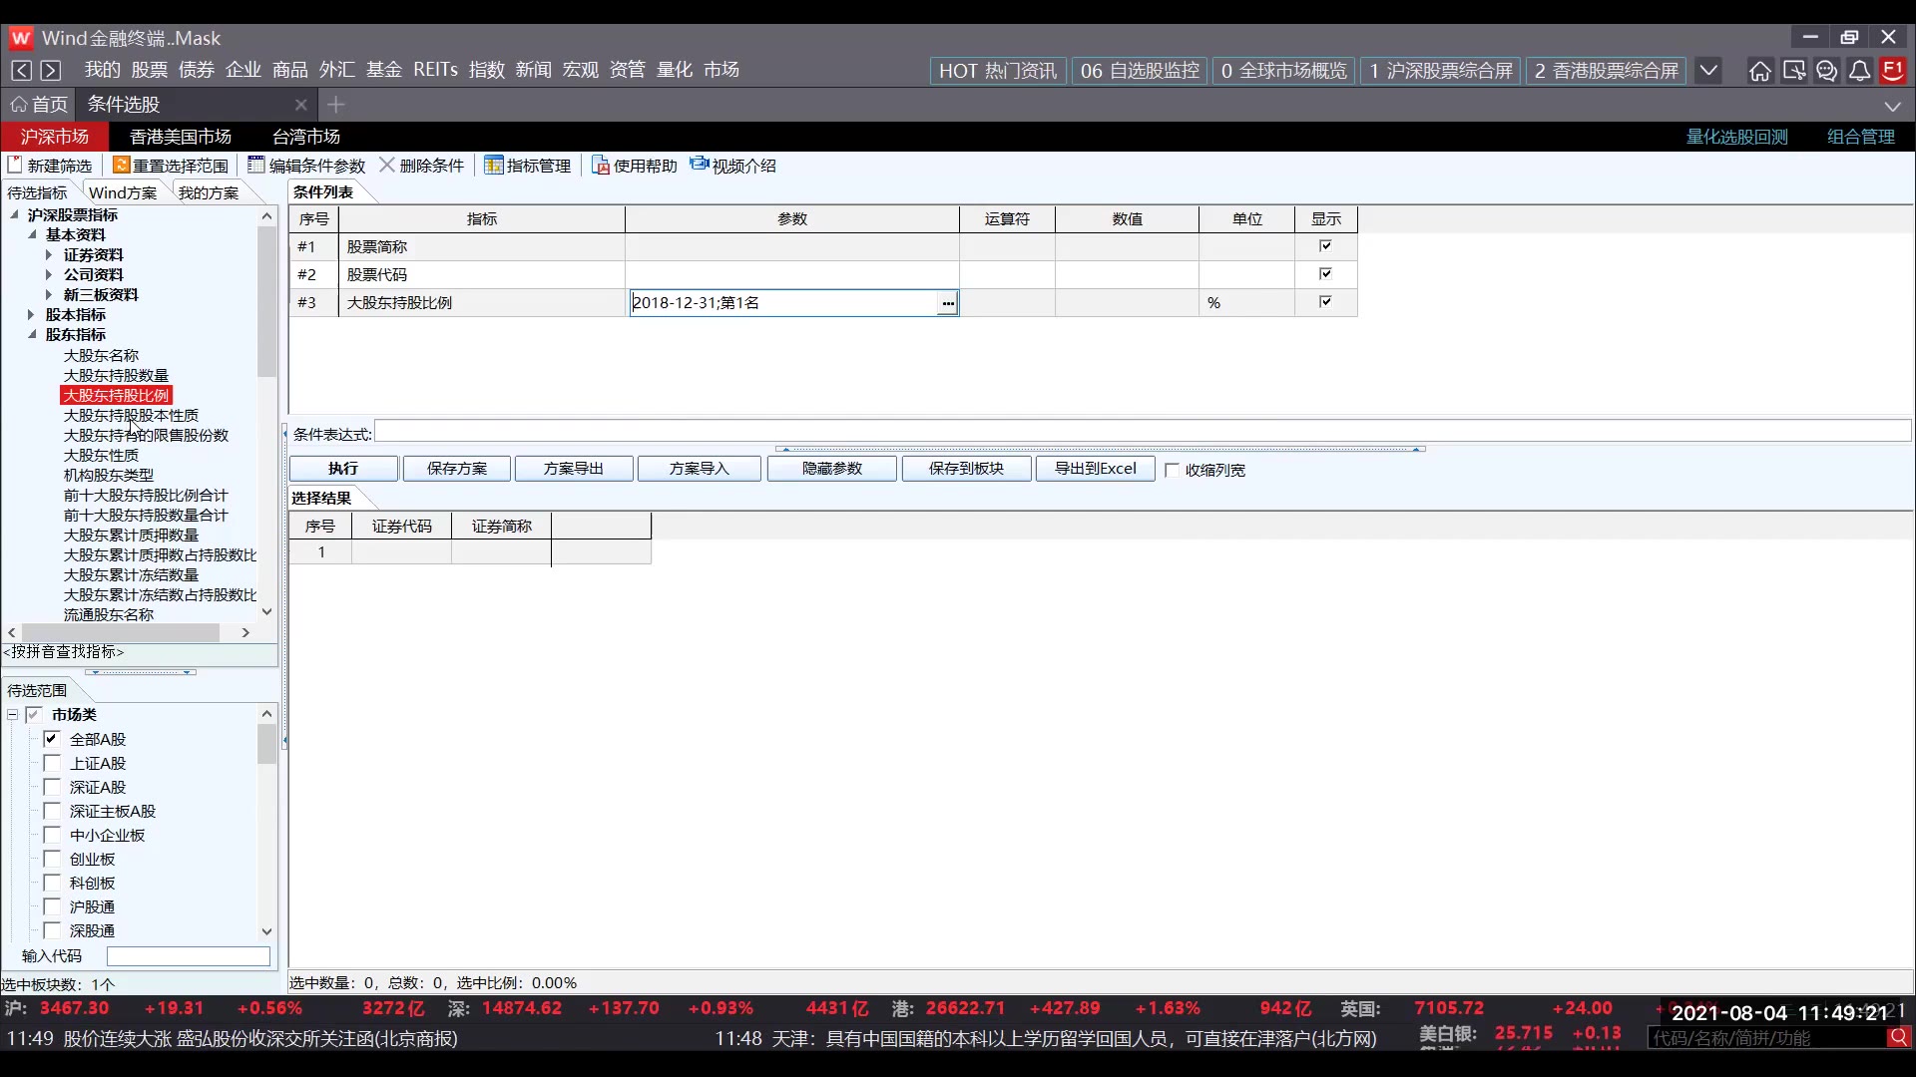
Task: Click the forward navigation arrow icon
Action: tap(51, 70)
